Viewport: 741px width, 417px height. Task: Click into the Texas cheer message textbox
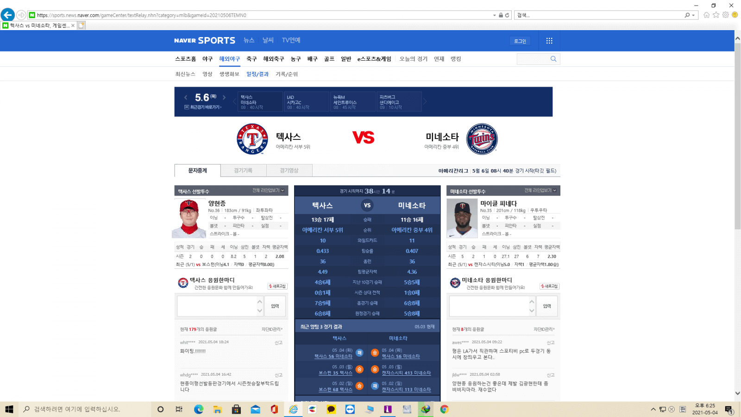coord(217,306)
